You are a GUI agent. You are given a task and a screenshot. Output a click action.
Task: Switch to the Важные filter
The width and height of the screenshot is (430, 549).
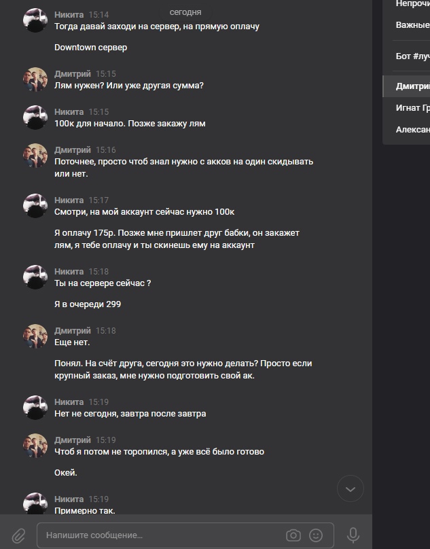pyautogui.click(x=412, y=25)
